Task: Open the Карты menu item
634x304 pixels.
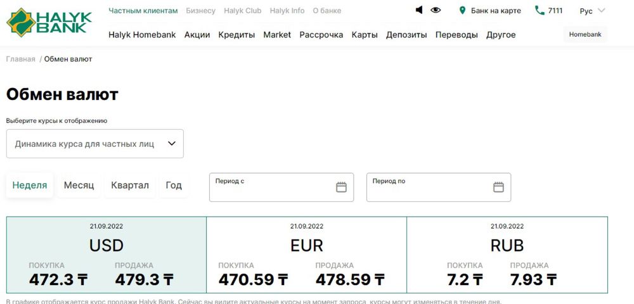Action: coord(365,35)
